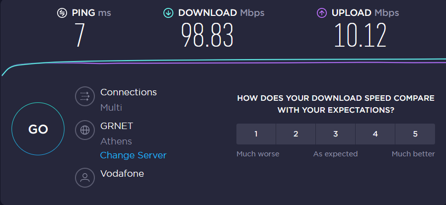Open the Change Server link

[x=133, y=155]
